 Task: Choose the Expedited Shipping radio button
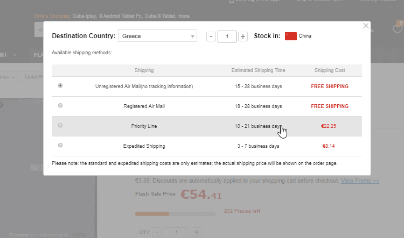(x=60, y=146)
